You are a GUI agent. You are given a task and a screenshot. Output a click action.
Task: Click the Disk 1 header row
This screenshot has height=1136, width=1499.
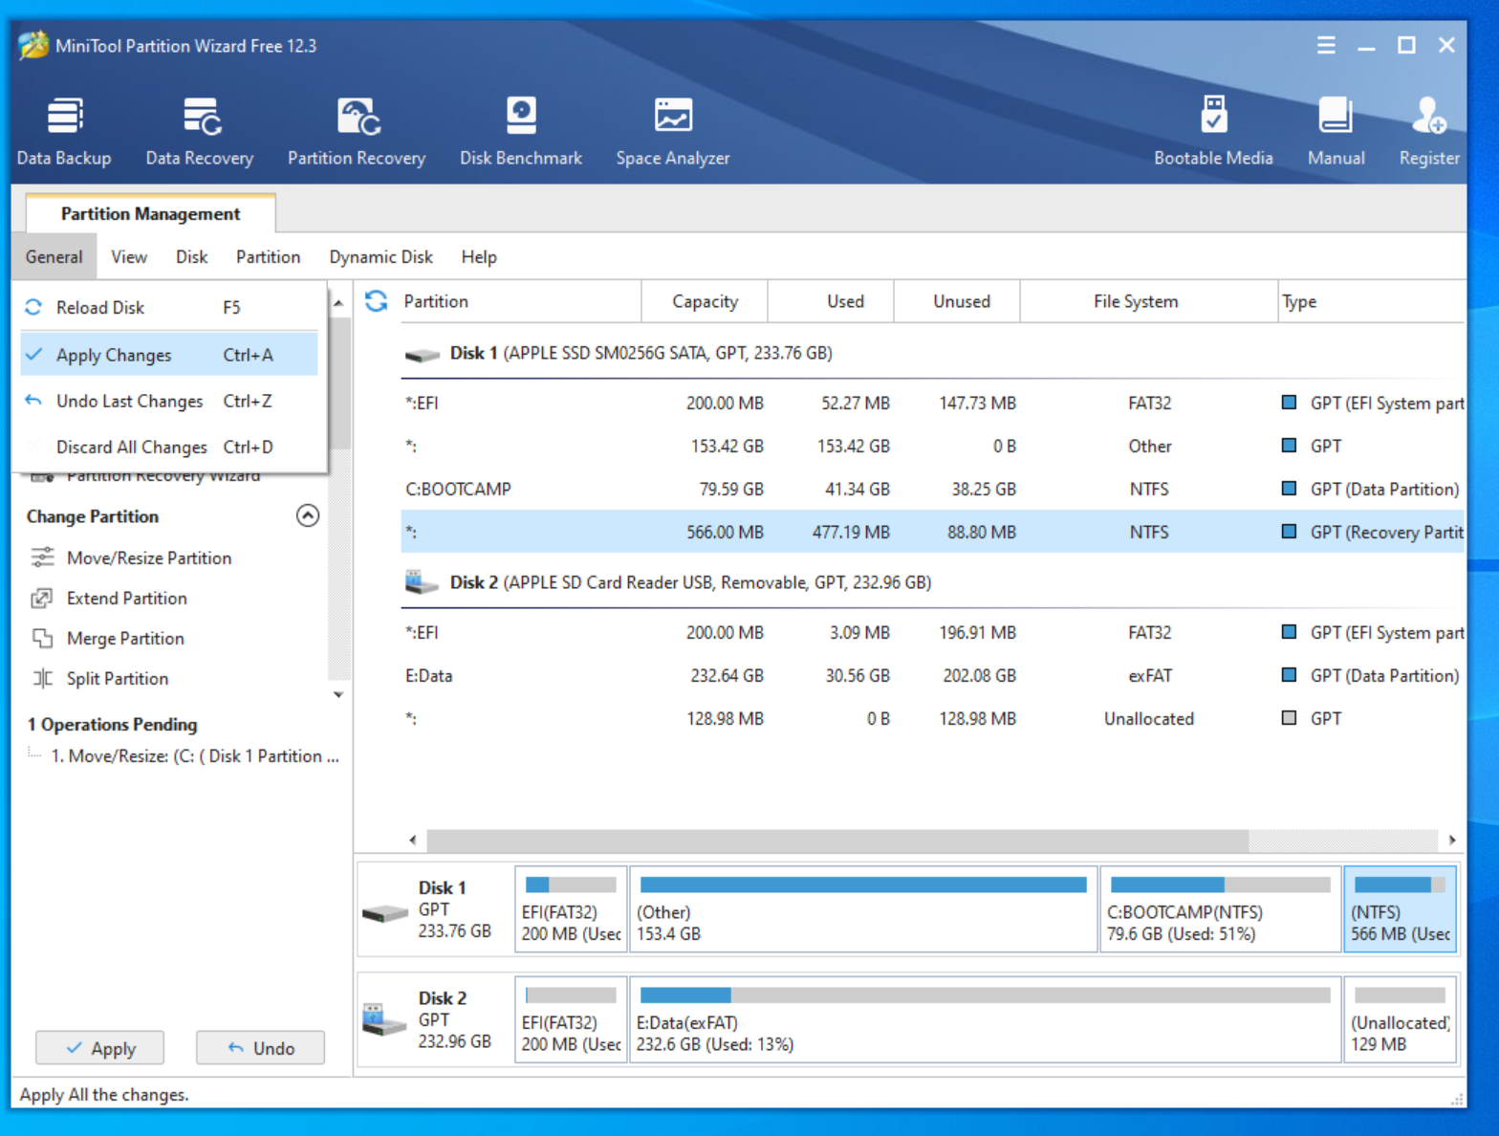[x=933, y=353]
